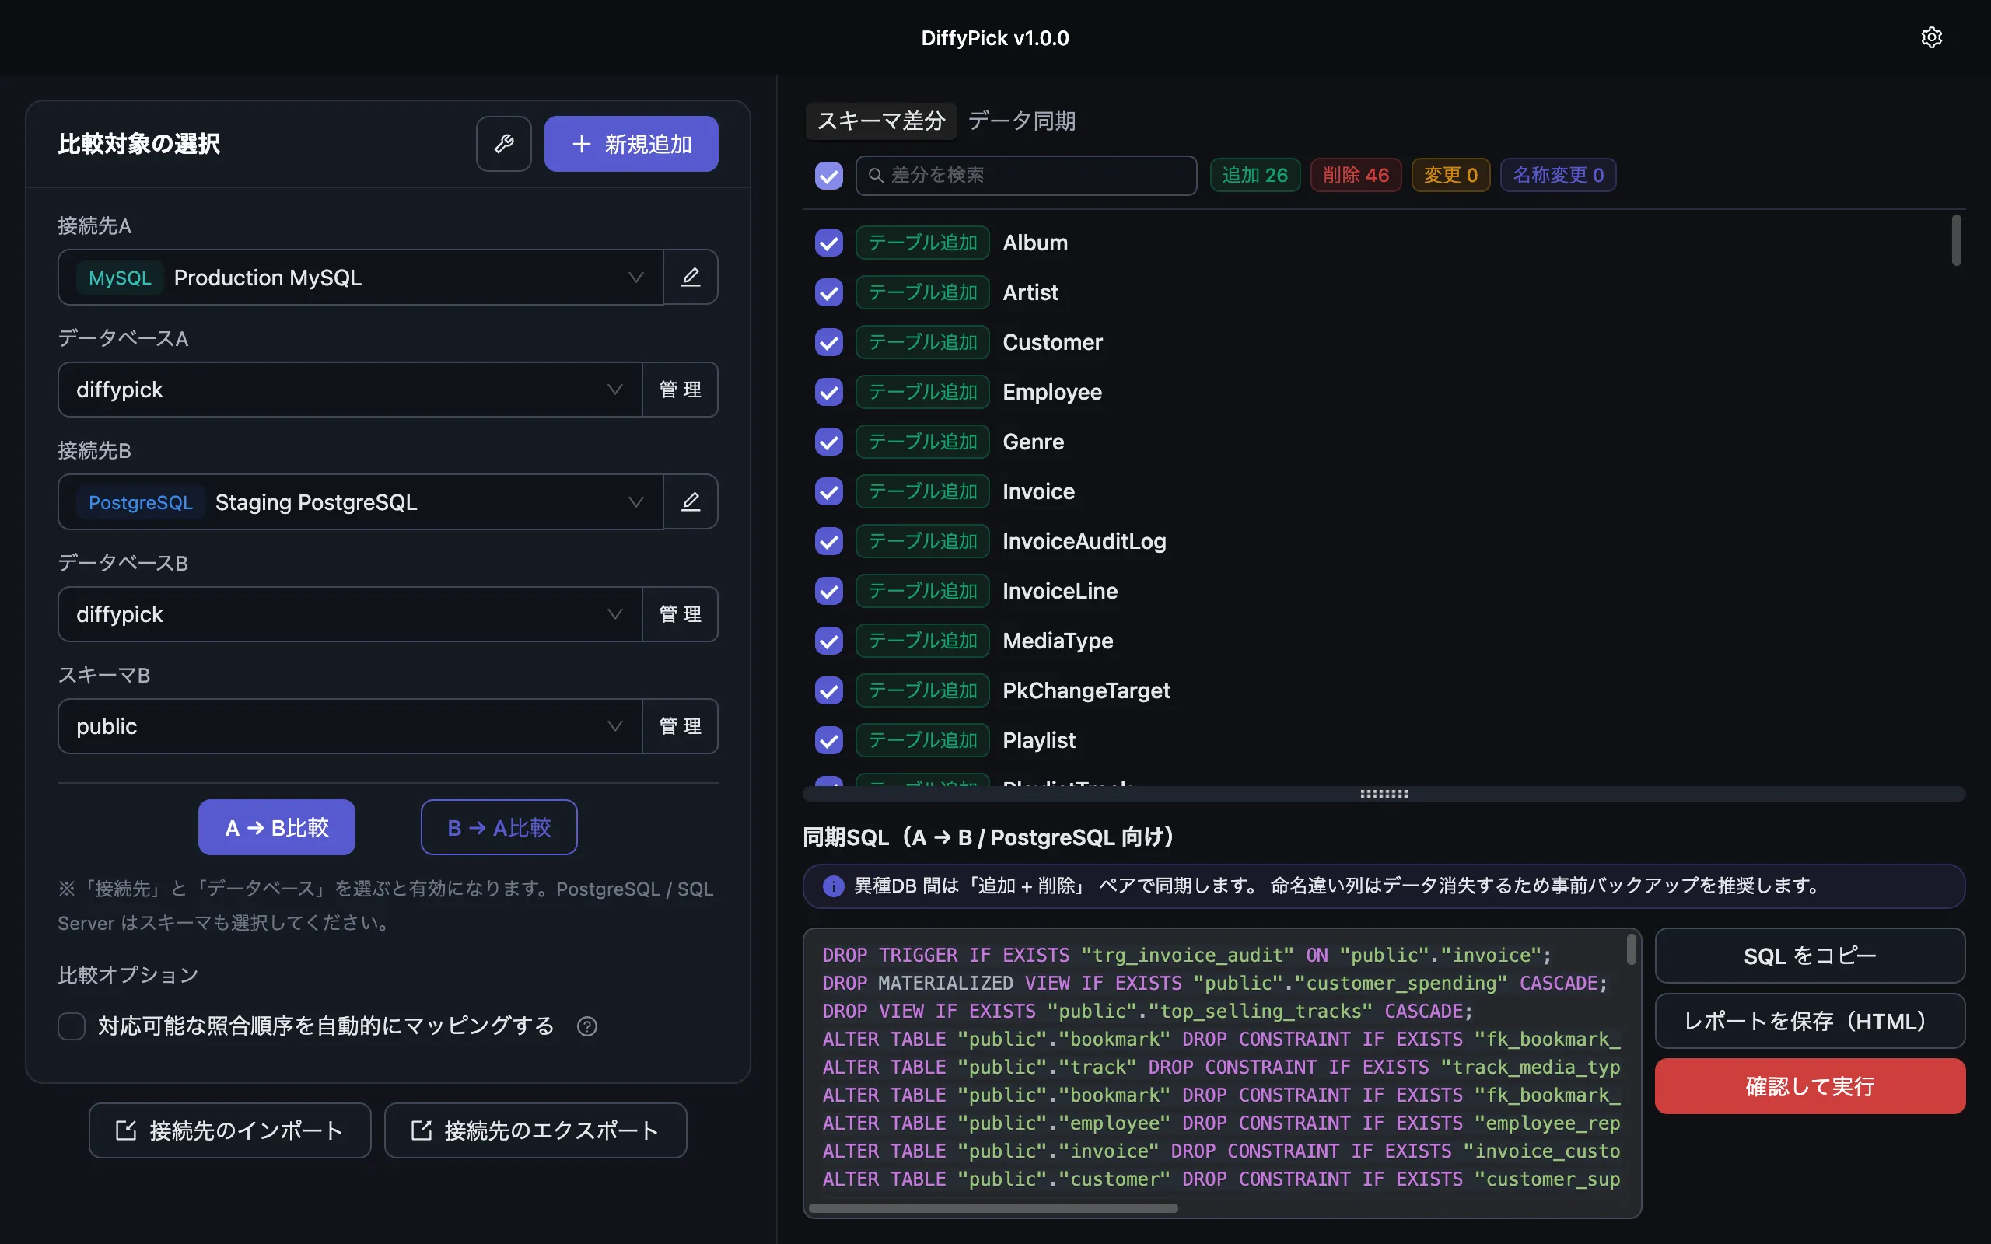Click the diff list vertical scrollbar
This screenshot has width=1991, height=1244.
(x=1957, y=240)
